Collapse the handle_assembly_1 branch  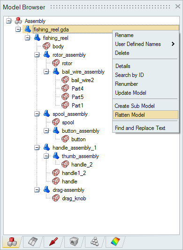[37, 148]
